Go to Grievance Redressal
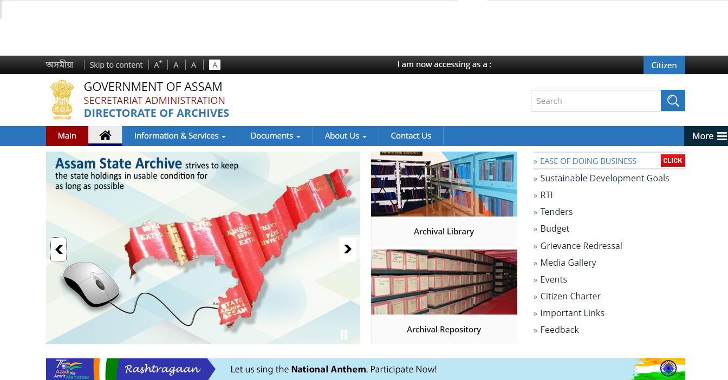Screen dimensions: 728x380 coord(581,246)
